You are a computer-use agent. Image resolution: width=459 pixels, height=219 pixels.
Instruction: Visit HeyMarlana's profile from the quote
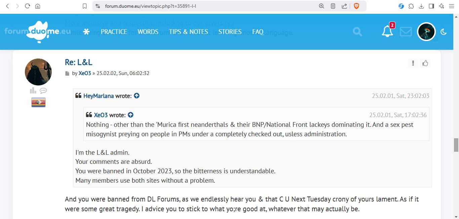coord(98,96)
